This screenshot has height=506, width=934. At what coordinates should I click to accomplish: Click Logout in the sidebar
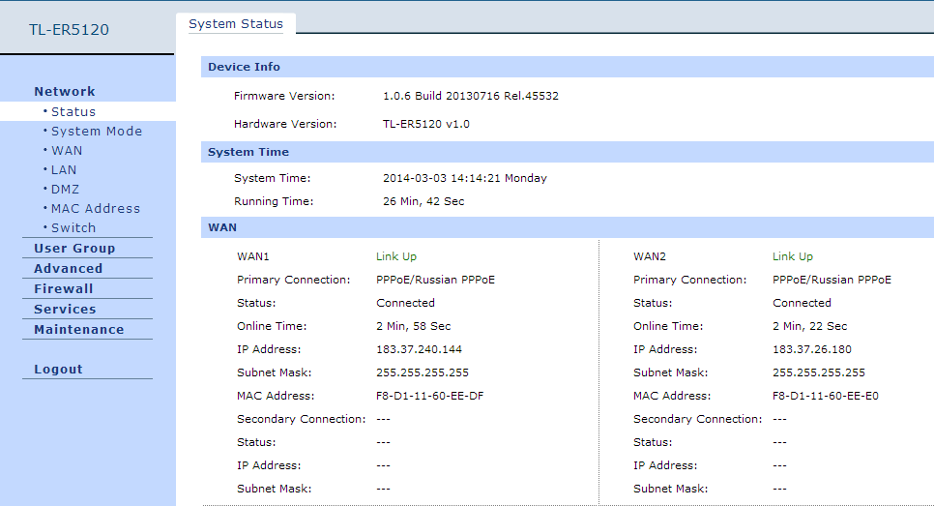click(x=58, y=369)
